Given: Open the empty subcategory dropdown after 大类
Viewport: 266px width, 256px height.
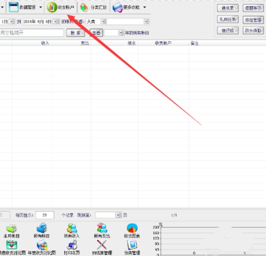Looking at the screenshot, I should pyautogui.click(x=147, y=21).
